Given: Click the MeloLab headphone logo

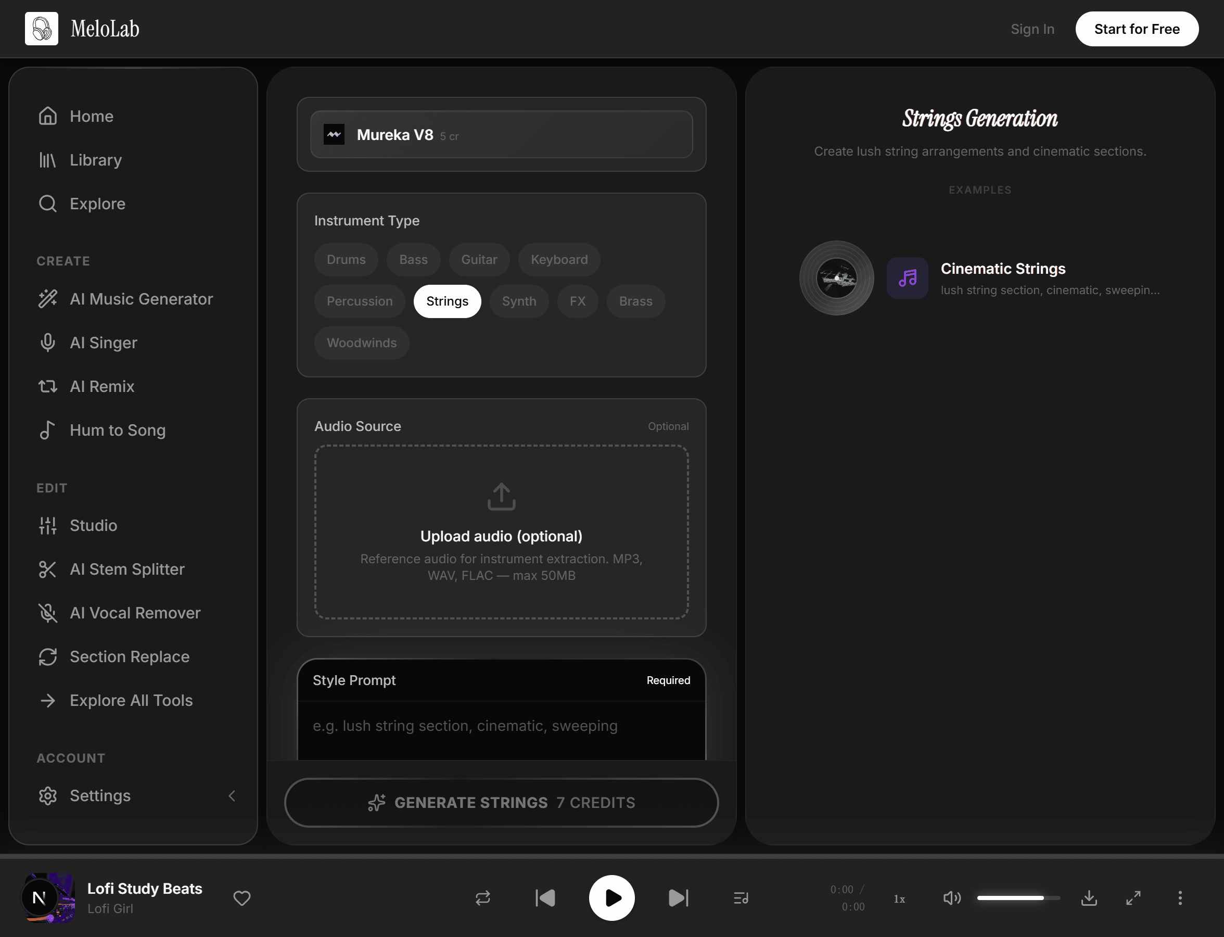Looking at the screenshot, I should click(x=41, y=29).
